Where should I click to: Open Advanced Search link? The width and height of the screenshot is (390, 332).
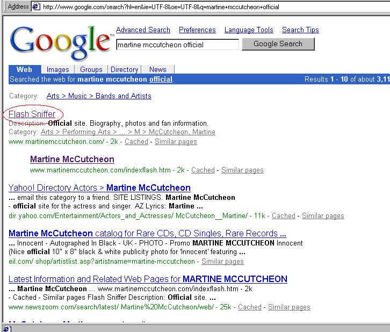[143, 30]
